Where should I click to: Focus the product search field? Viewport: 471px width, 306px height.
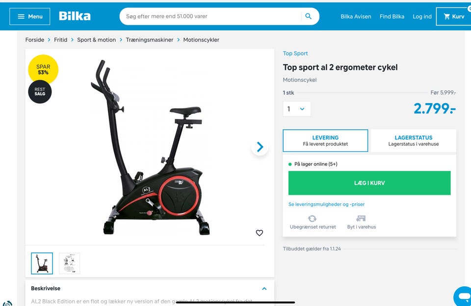[x=210, y=16]
